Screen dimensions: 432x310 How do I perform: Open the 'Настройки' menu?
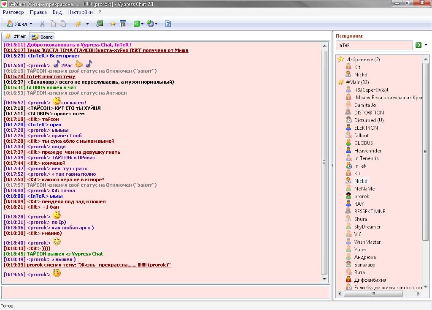80,12
